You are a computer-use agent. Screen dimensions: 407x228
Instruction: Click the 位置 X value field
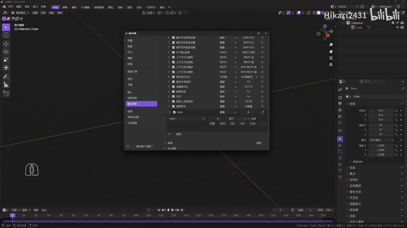click(x=381, y=111)
